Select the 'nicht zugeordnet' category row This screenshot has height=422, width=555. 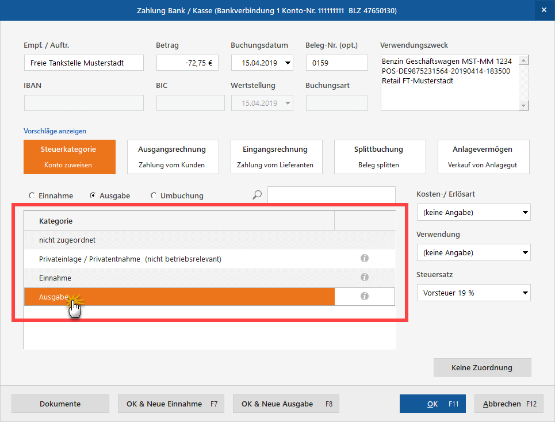209,240
